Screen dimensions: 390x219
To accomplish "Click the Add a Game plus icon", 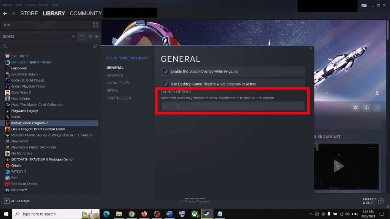I will pos(7,201).
